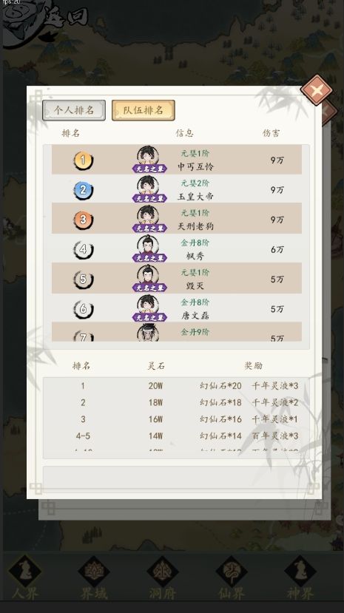The image size is (344, 613).
Task: Go to 界域 in bottom navigation
Action: click(x=94, y=577)
